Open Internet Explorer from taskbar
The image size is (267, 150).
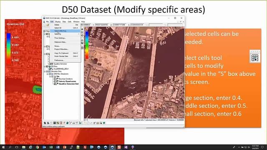(30, 147)
